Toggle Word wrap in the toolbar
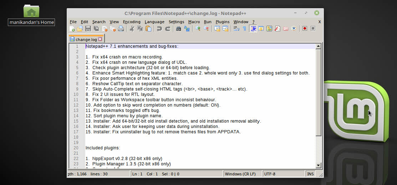This screenshot has width=397, height=185. pyautogui.click(x=236, y=29)
